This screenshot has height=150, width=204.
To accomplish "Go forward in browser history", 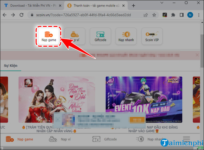I will (13, 15).
